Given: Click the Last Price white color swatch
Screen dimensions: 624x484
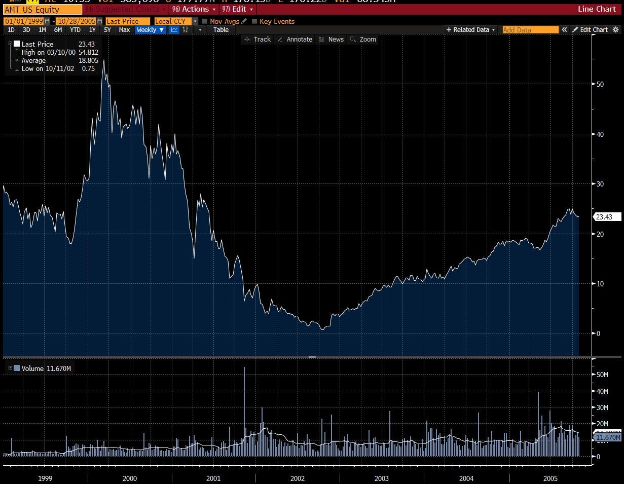Looking at the screenshot, I should (17, 44).
